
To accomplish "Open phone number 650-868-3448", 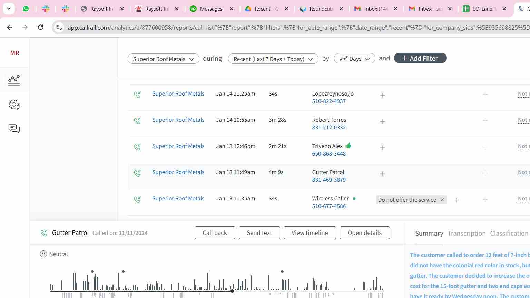I will tap(329, 154).
